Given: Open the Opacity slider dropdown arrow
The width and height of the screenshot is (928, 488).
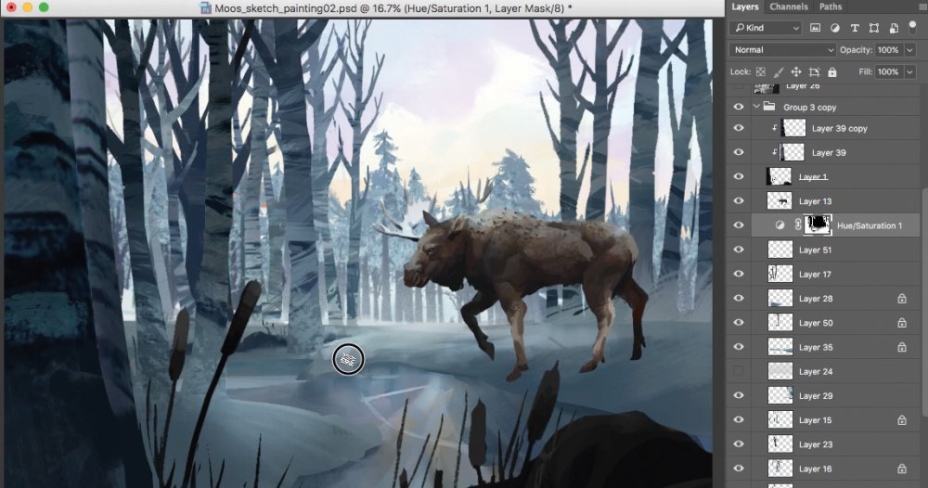Looking at the screenshot, I should [910, 50].
